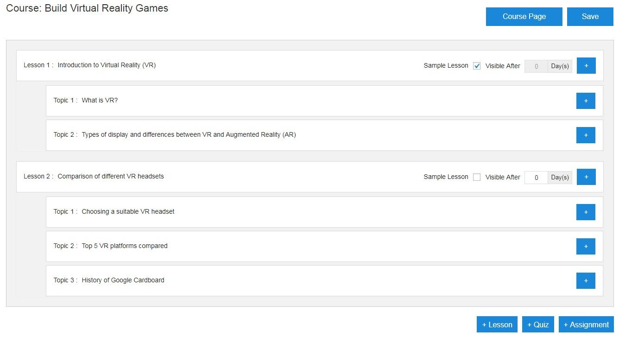Click plus icon for Types of display topic
Viewport: 619px width, 344px height.
pyautogui.click(x=586, y=135)
